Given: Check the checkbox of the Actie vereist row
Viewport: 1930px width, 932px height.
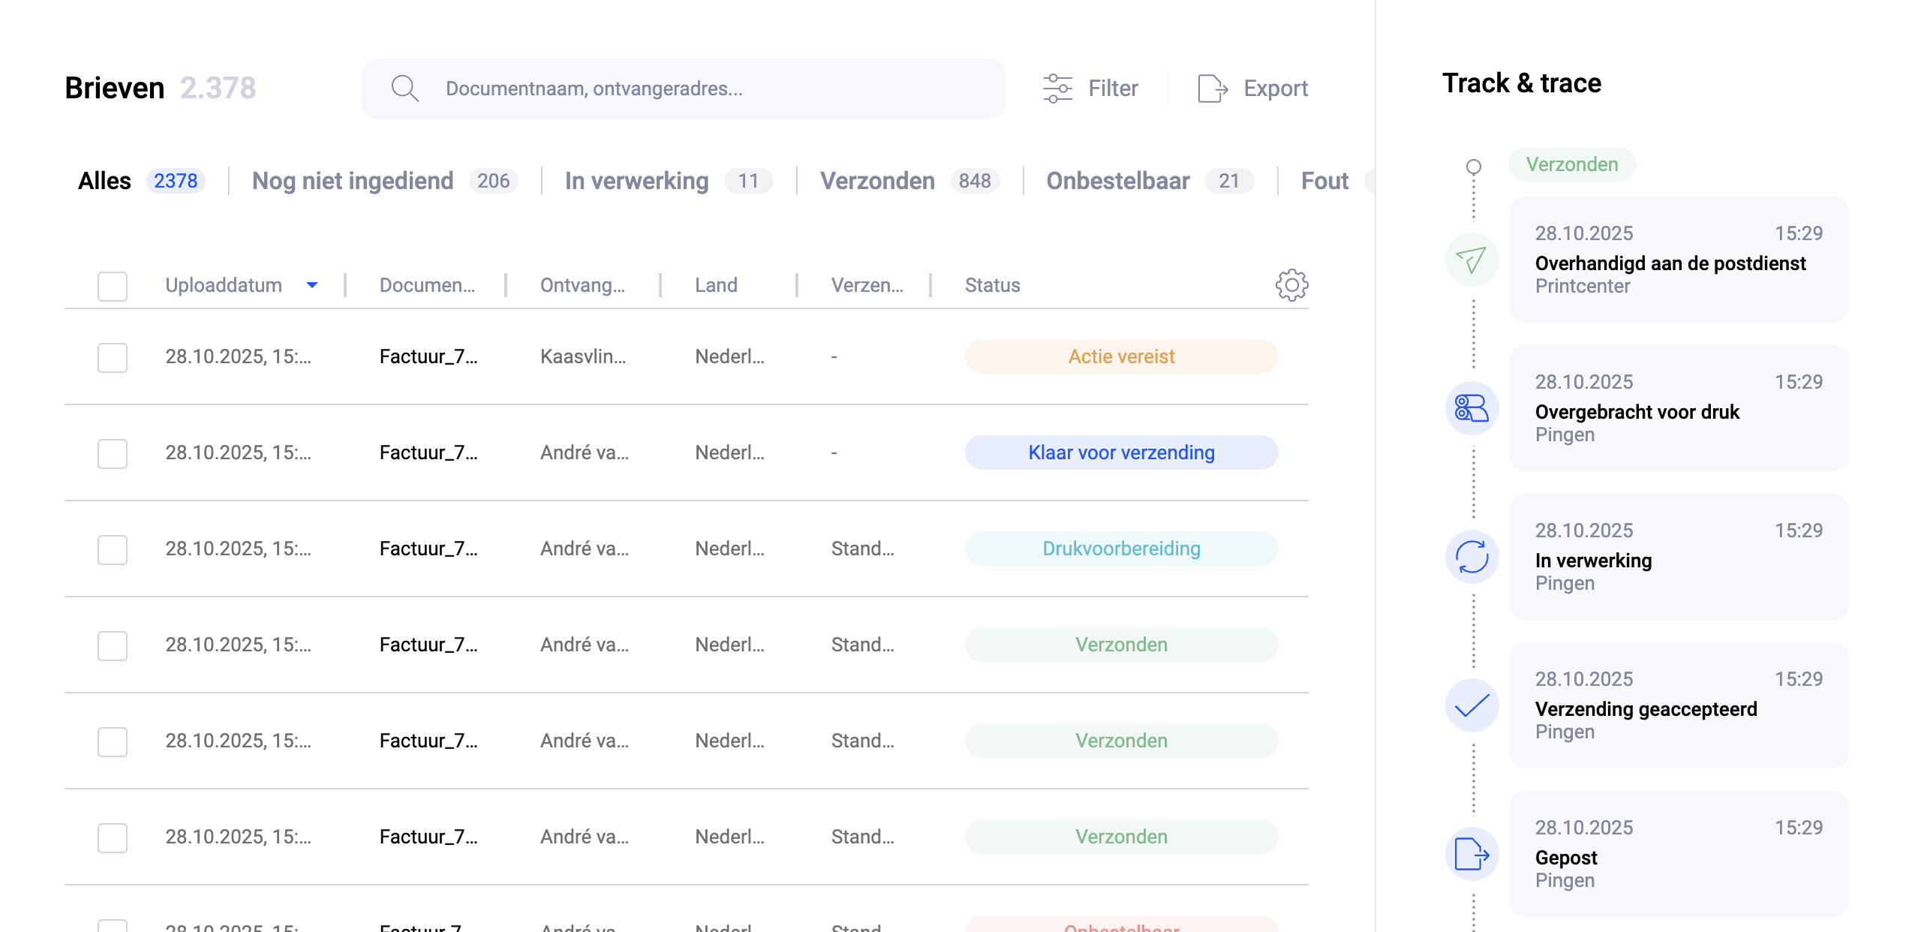Looking at the screenshot, I should point(112,357).
